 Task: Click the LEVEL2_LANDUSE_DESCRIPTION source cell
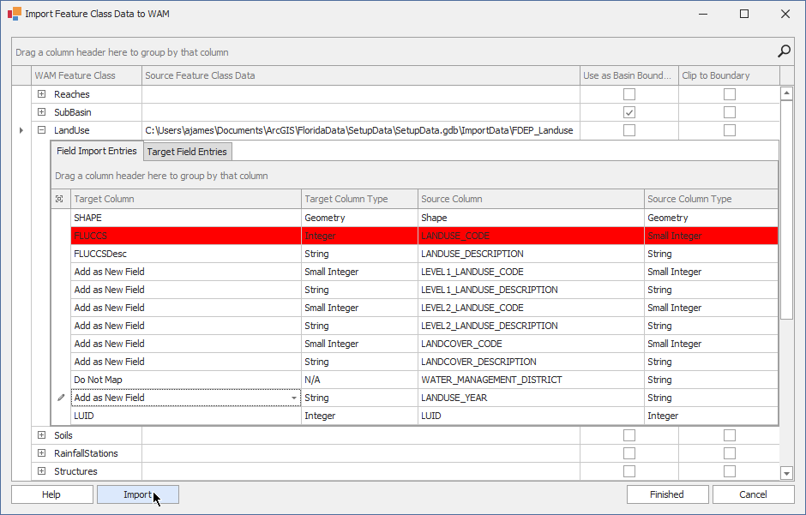(531, 326)
